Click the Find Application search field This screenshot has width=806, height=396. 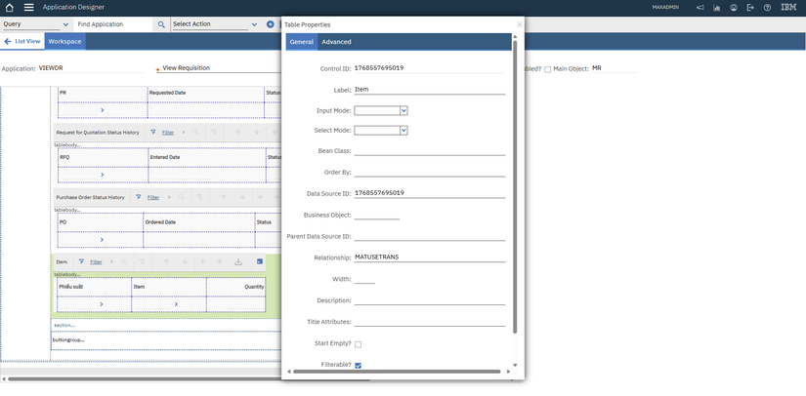click(113, 24)
